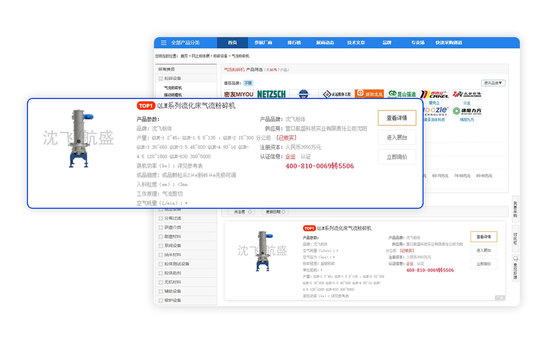Click 查看详情 in the lower product card
The height and width of the screenshot is (346, 535).
point(483,237)
